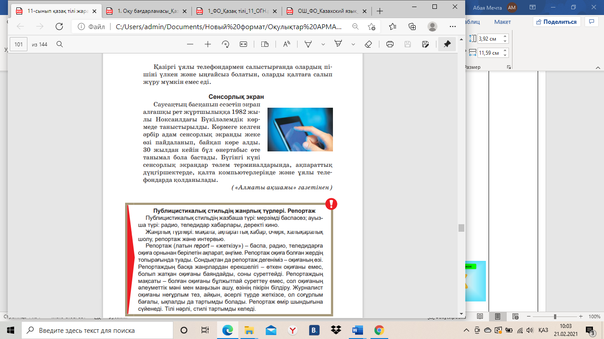Fit the PDF to page width

[x=243, y=44]
